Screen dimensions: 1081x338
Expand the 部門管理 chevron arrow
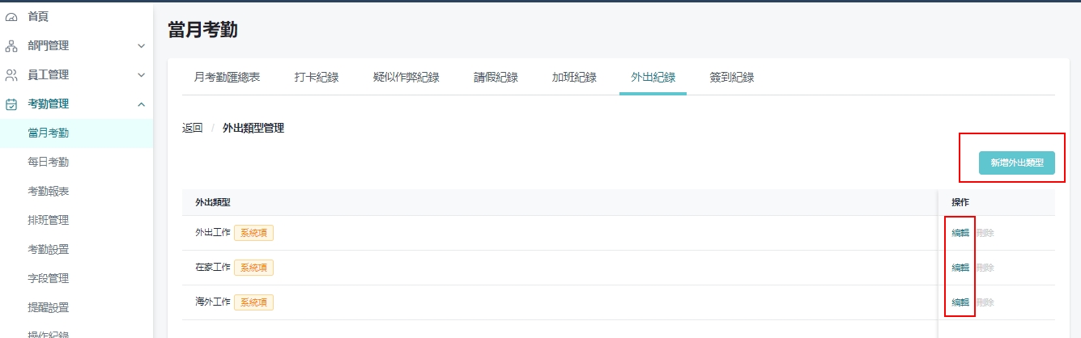(x=141, y=46)
